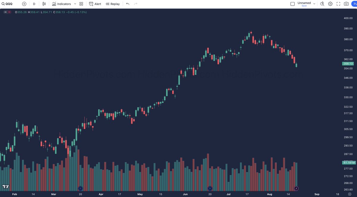Screen dimensions: 357x197
Task: Open the D timeframe interval selector
Action: [34, 4]
